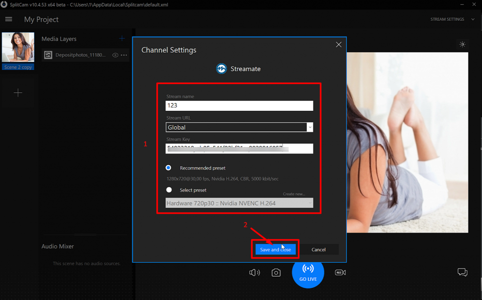Viewport: 482px width, 300px height.
Task: Toggle the speaker audio icon
Action: pos(255,272)
